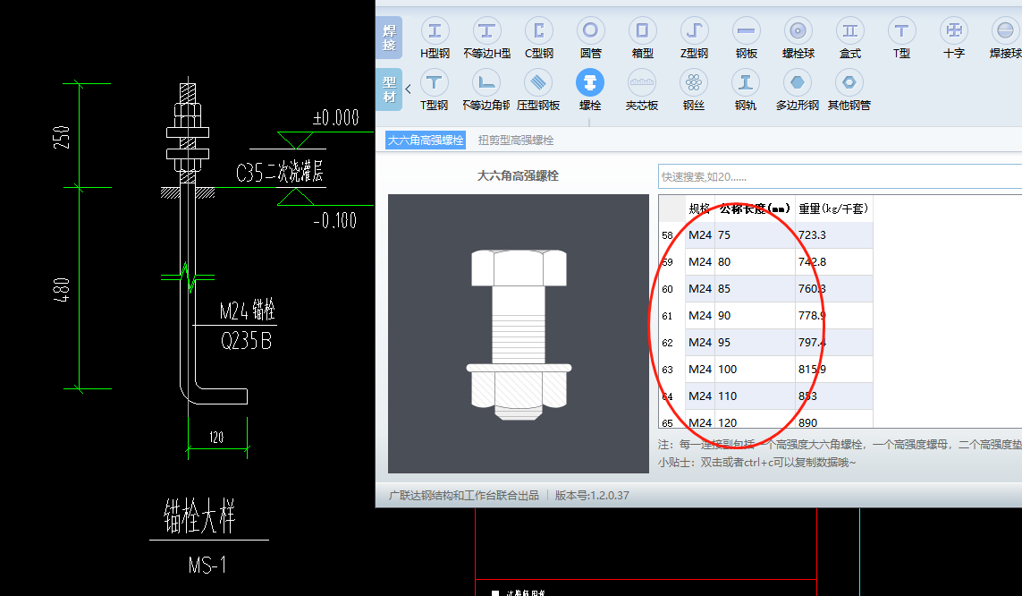
Task: Collapse profile row with left chevron
Action: (x=408, y=89)
